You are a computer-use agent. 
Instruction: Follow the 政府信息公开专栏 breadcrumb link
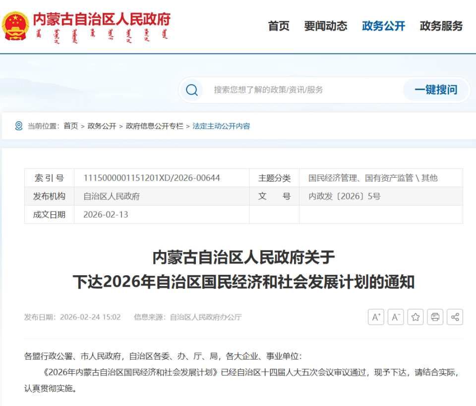[154, 126]
